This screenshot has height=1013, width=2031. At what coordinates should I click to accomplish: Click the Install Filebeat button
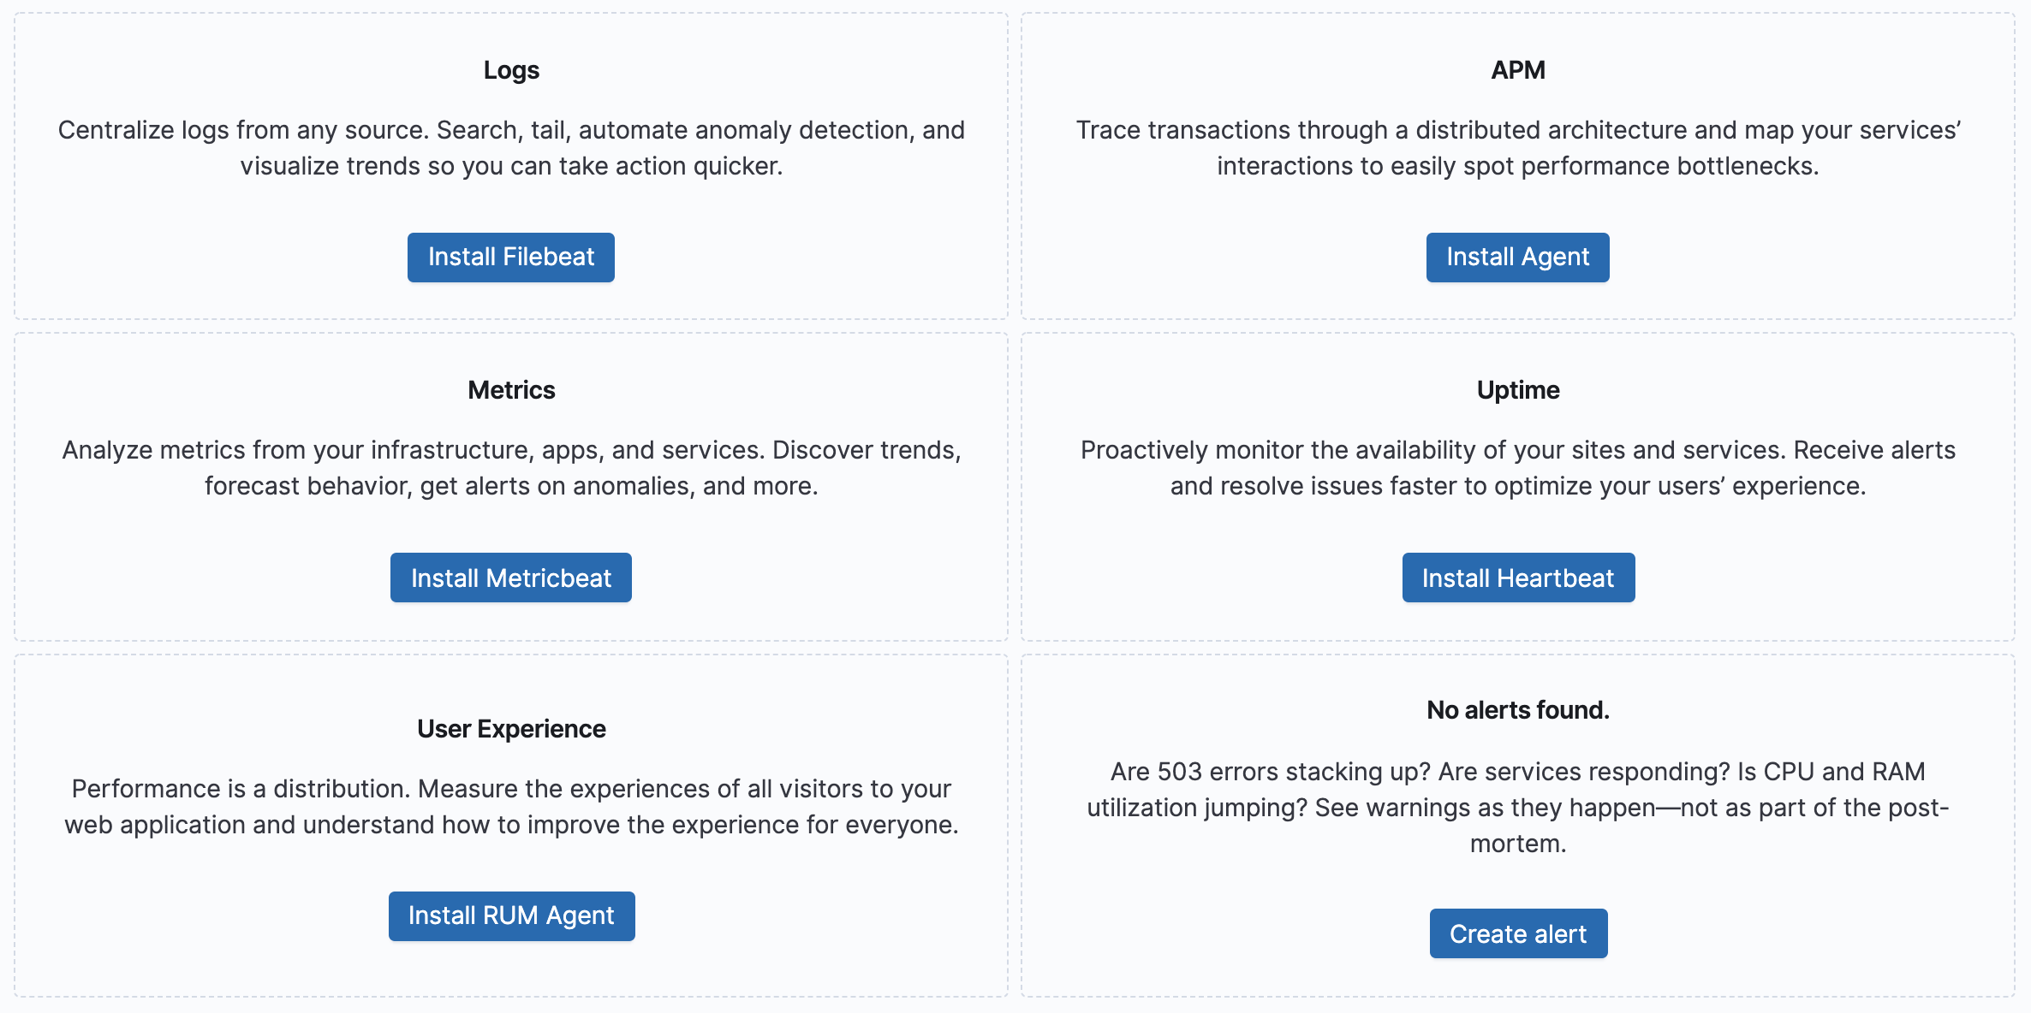coord(510,258)
